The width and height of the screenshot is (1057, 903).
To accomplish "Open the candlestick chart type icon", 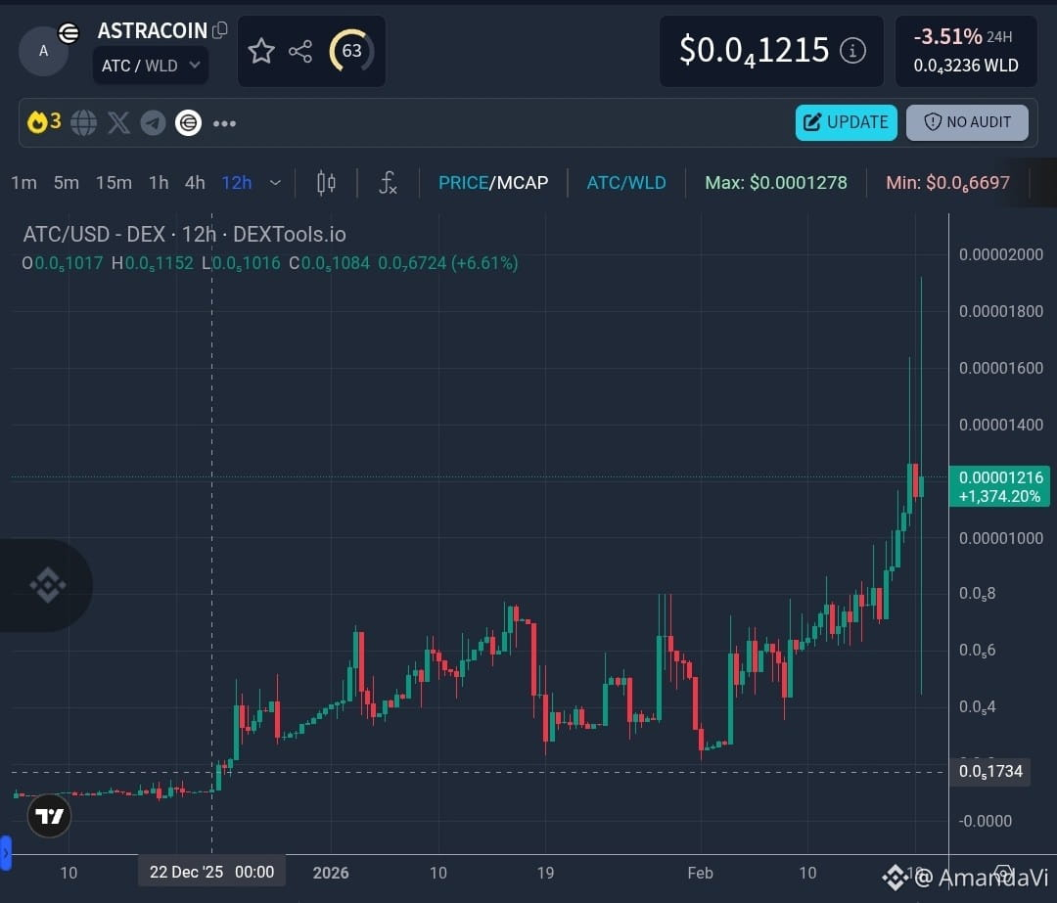I will coord(326,183).
